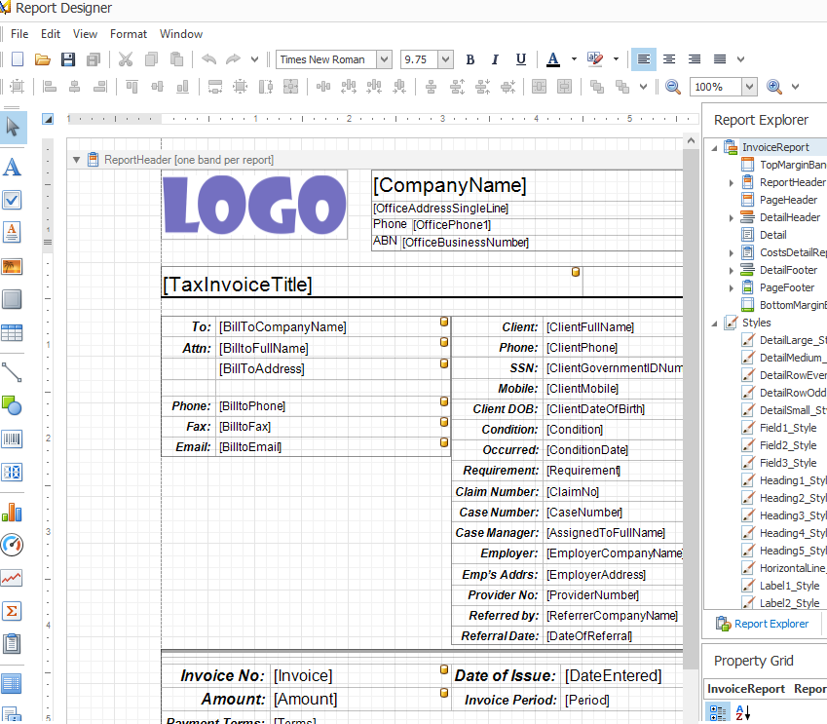Open the Format menu
The width and height of the screenshot is (827, 724).
pyautogui.click(x=129, y=34)
